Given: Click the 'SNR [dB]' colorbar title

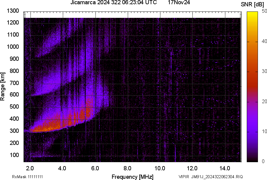Looking at the screenshot, I should (x=253, y=5).
